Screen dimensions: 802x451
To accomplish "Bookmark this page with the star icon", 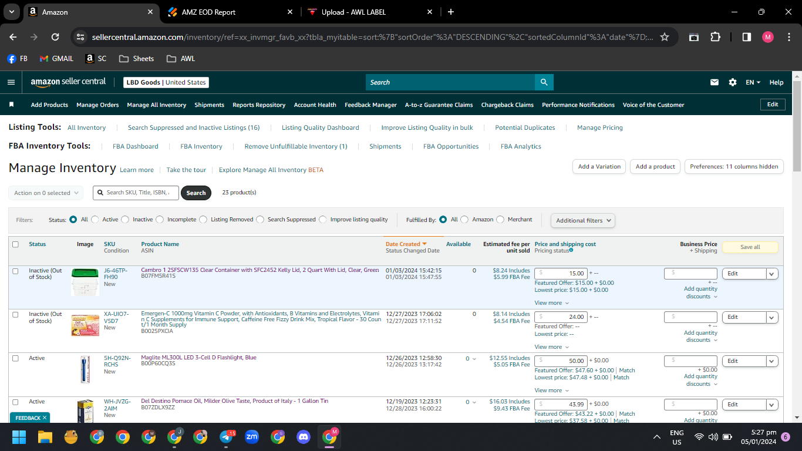I will tap(665, 37).
